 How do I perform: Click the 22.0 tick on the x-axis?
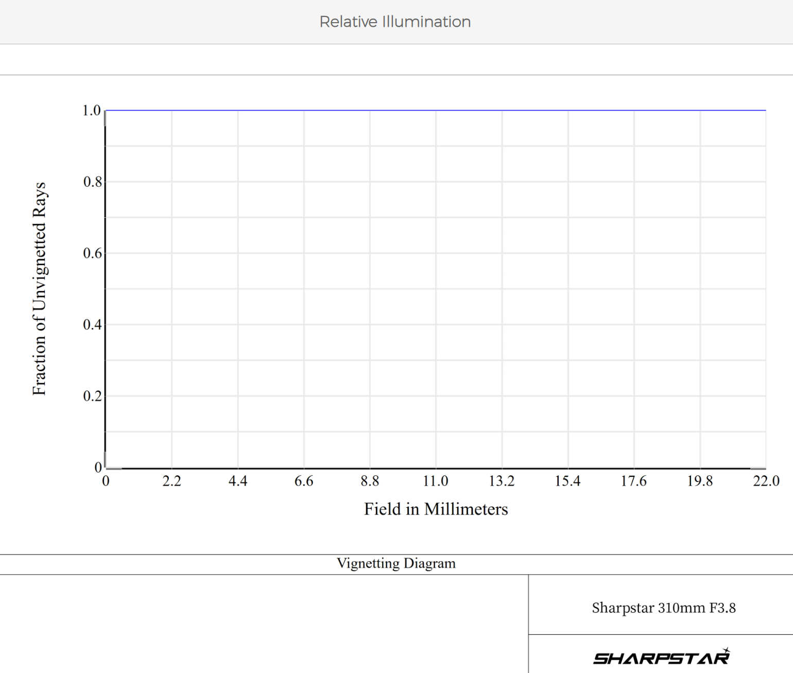tap(766, 481)
